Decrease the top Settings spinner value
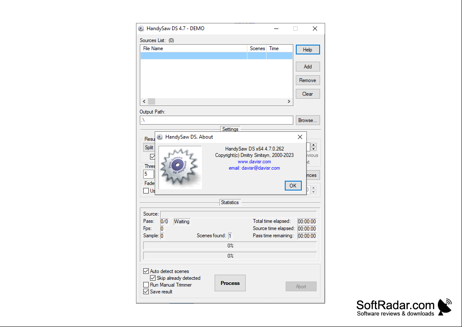The width and height of the screenshot is (462, 327). point(314,149)
